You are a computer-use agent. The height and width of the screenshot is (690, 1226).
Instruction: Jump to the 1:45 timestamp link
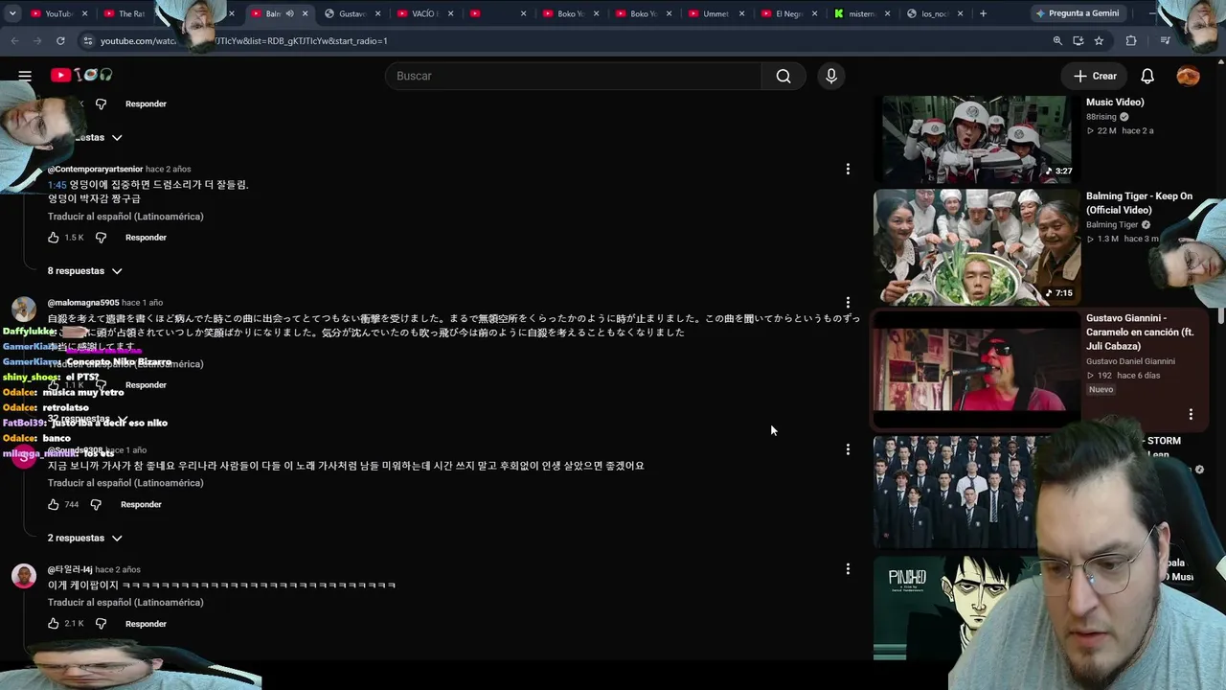[57, 185]
